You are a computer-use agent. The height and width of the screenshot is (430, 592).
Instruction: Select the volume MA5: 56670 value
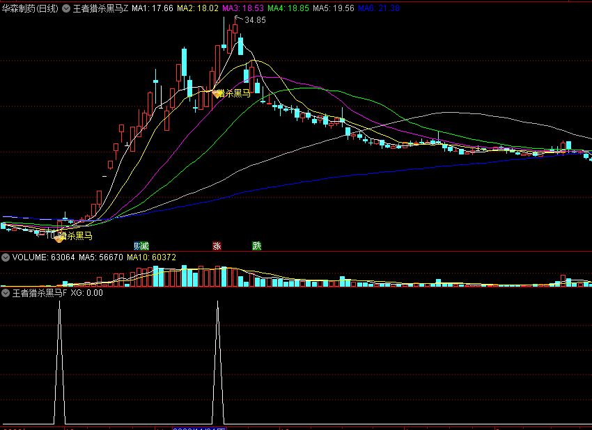point(101,257)
